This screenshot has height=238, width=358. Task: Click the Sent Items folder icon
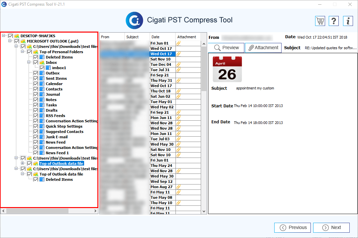tap(42, 78)
